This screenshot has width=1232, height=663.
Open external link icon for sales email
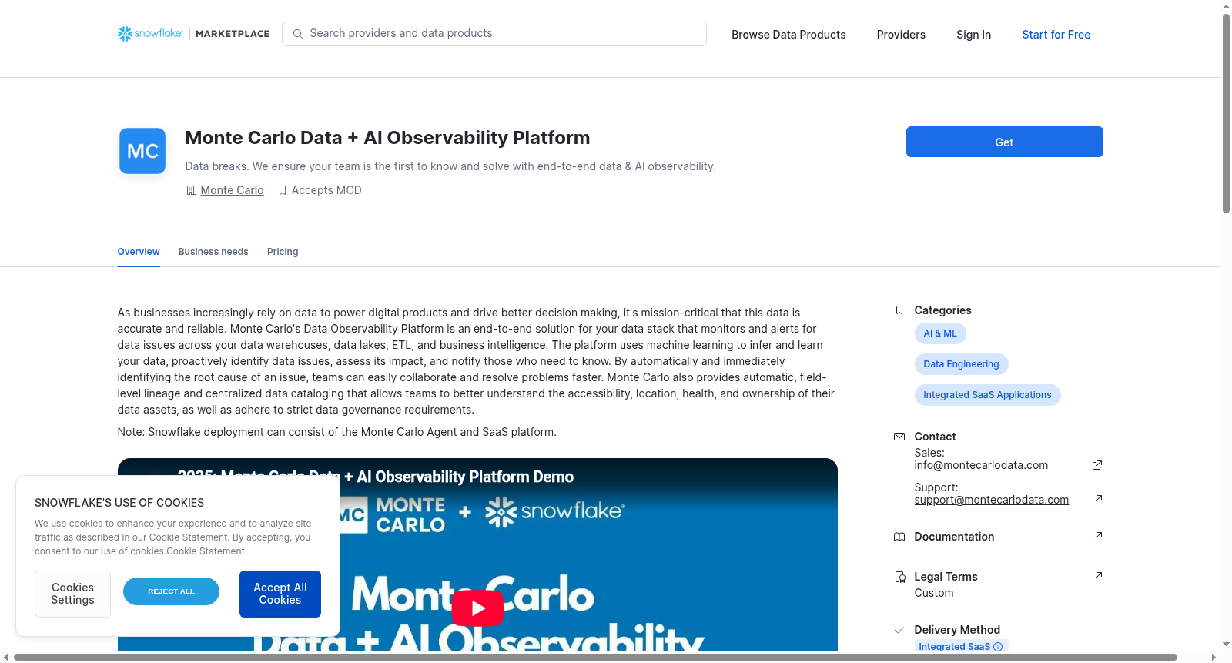point(1097,465)
